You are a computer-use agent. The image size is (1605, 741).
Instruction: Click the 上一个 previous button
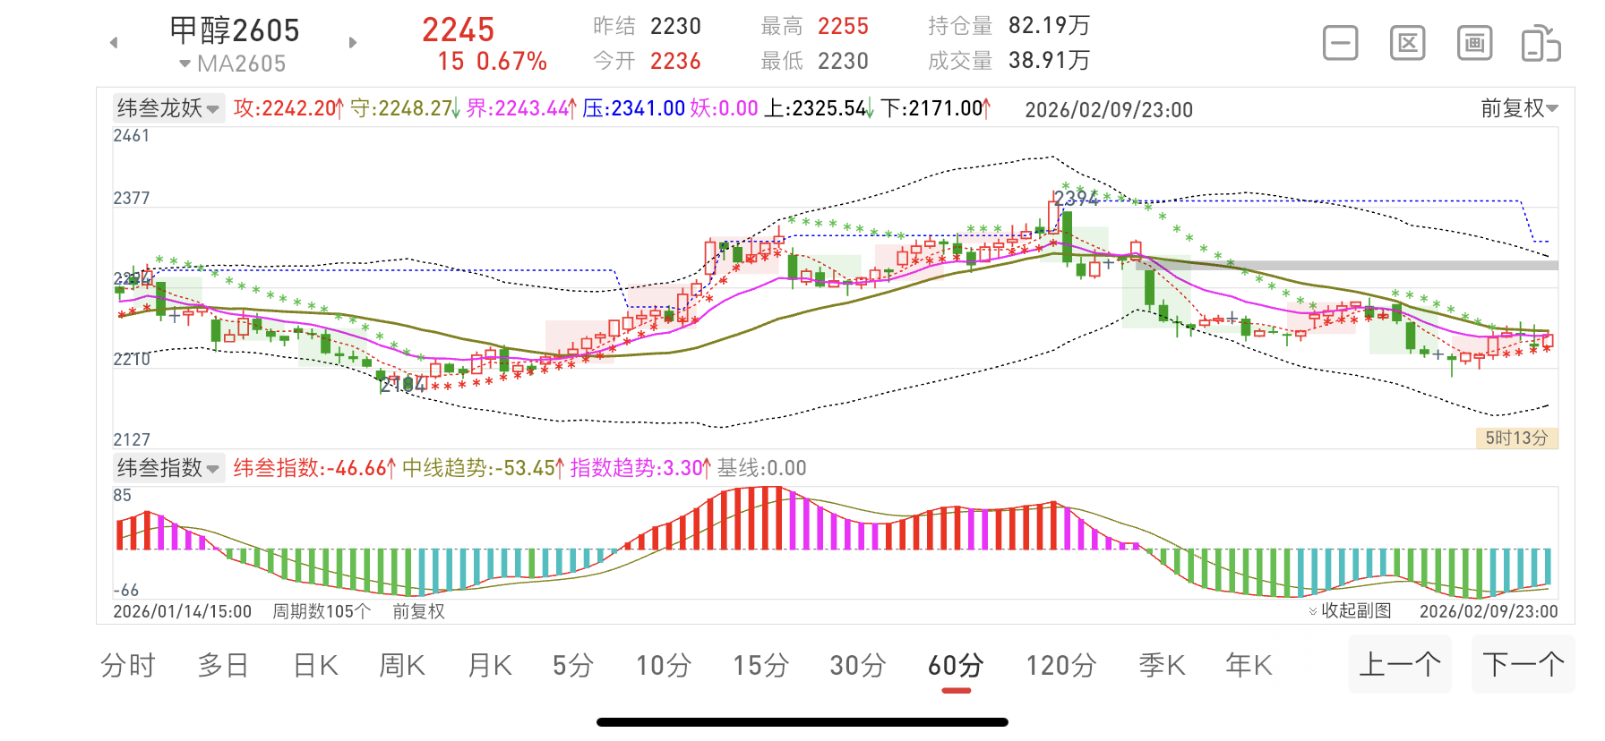point(1399,664)
